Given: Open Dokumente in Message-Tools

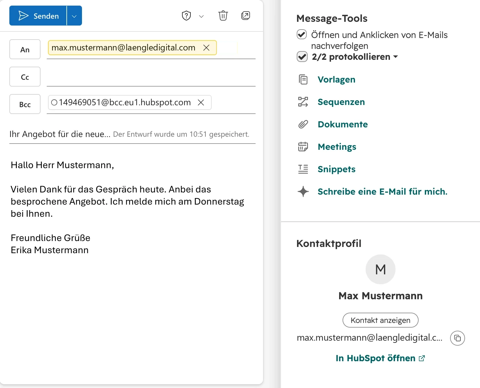Looking at the screenshot, I should tap(343, 124).
